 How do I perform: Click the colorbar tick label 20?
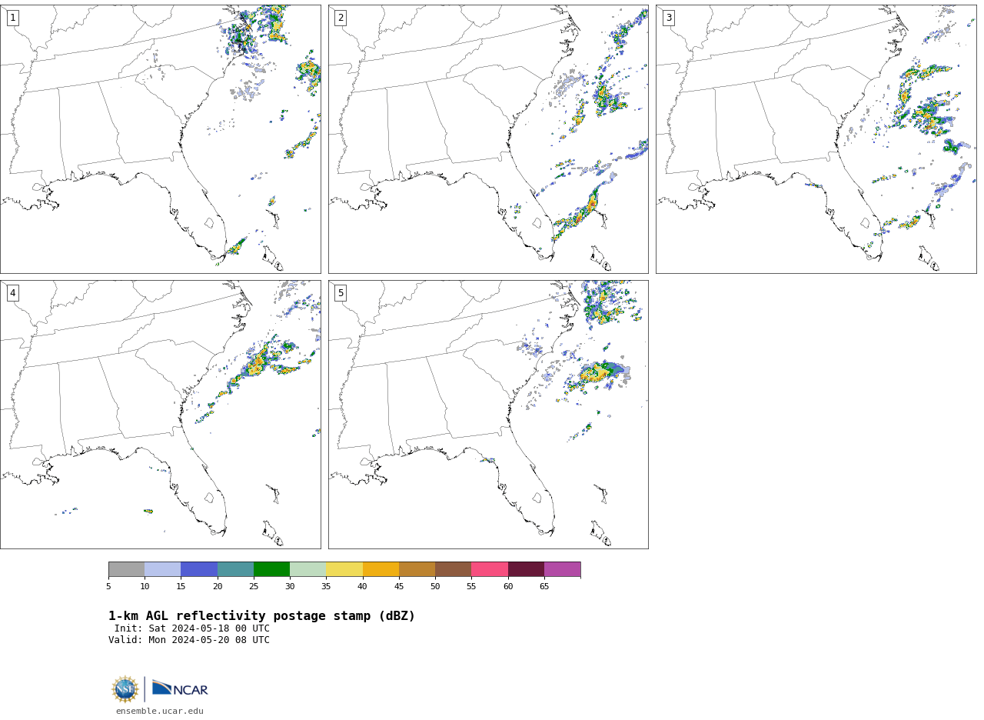[218, 587]
